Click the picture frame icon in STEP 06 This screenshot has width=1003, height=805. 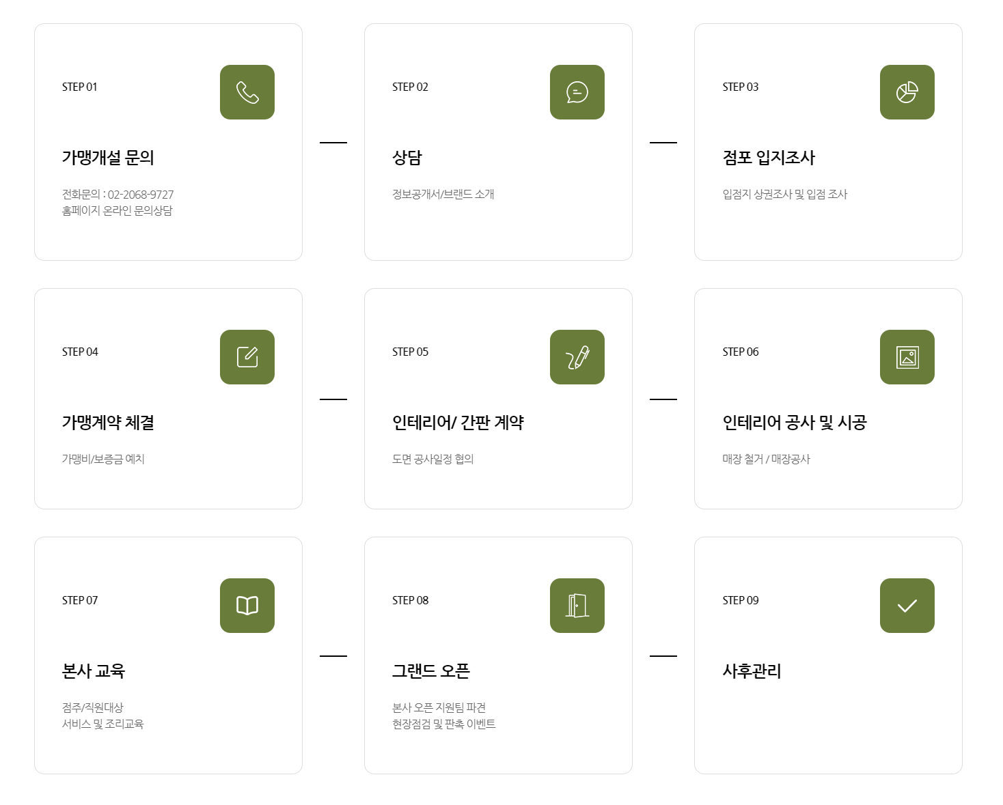click(907, 357)
